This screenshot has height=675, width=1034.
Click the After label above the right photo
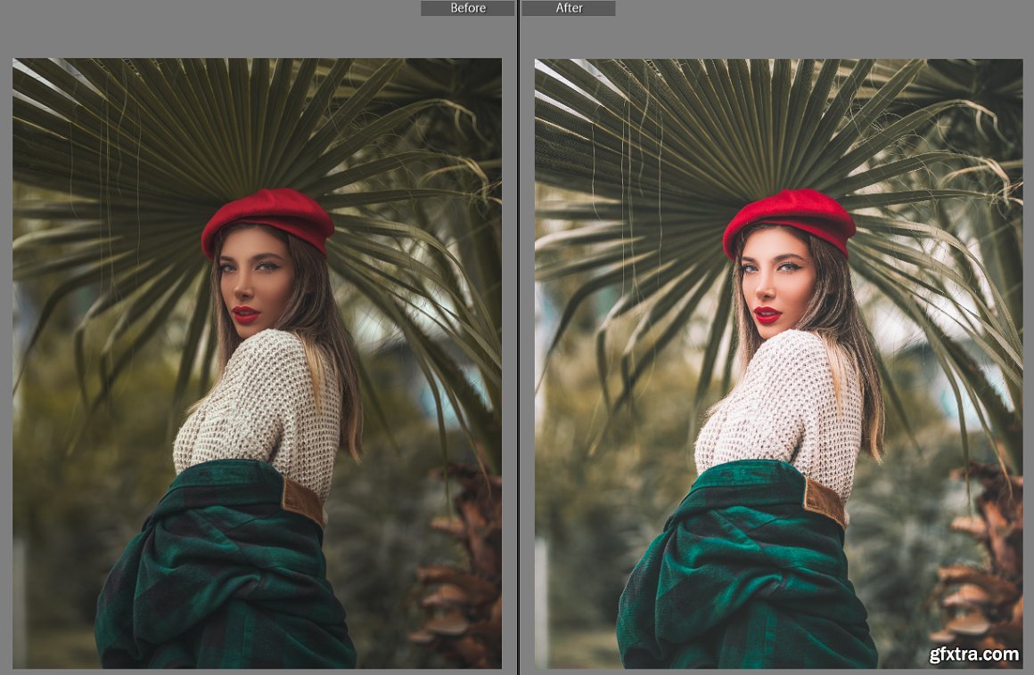(569, 8)
